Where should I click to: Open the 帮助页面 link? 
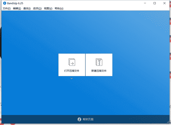click(x=88, y=119)
